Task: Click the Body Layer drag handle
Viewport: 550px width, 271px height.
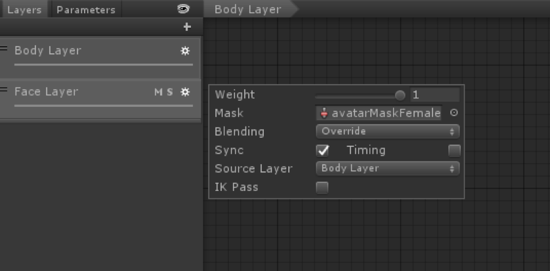Action: click(x=4, y=49)
